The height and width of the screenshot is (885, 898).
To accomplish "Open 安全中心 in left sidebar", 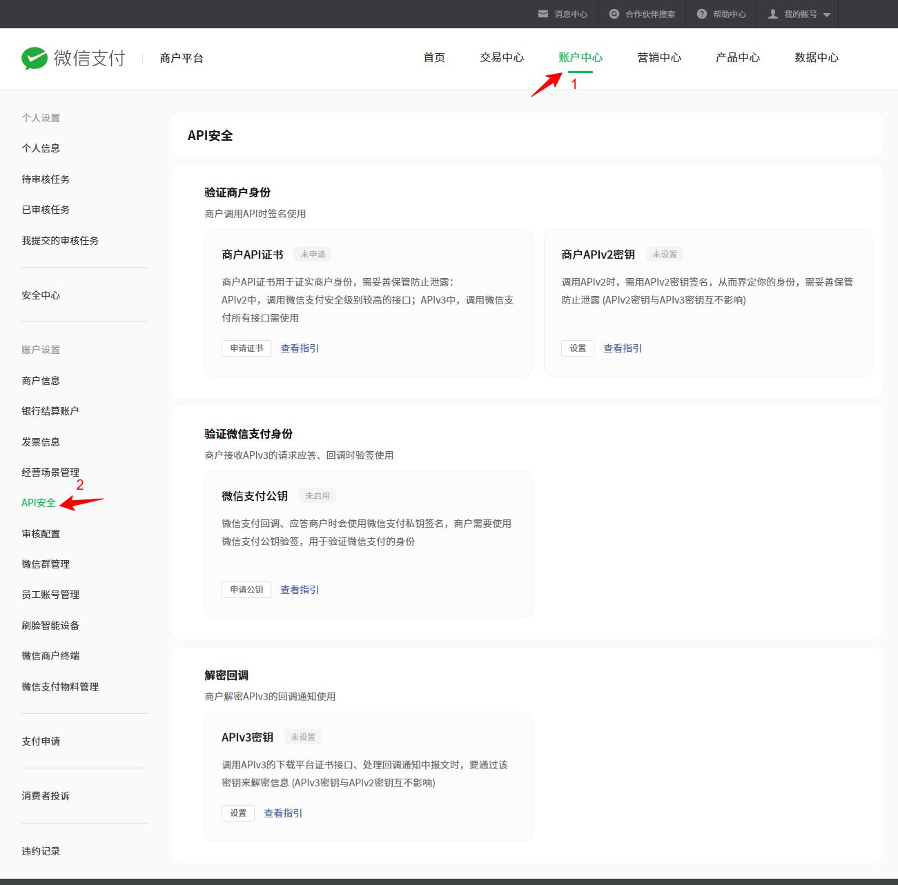I will point(41,295).
